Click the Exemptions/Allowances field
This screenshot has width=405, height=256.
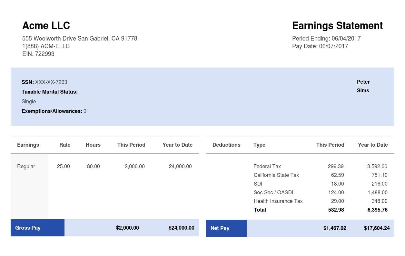(54, 111)
